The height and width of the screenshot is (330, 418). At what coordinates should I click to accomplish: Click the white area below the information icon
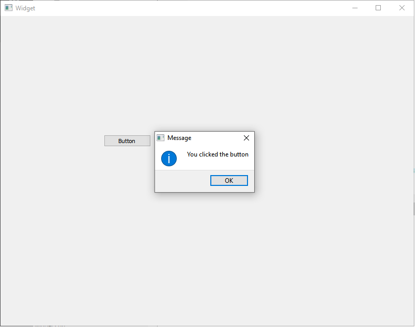click(169, 168)
